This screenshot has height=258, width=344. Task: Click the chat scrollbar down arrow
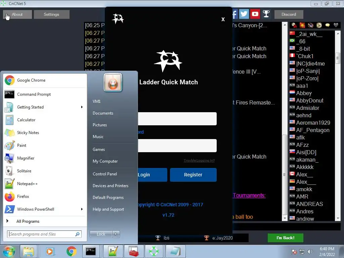[x=285, y=218]
